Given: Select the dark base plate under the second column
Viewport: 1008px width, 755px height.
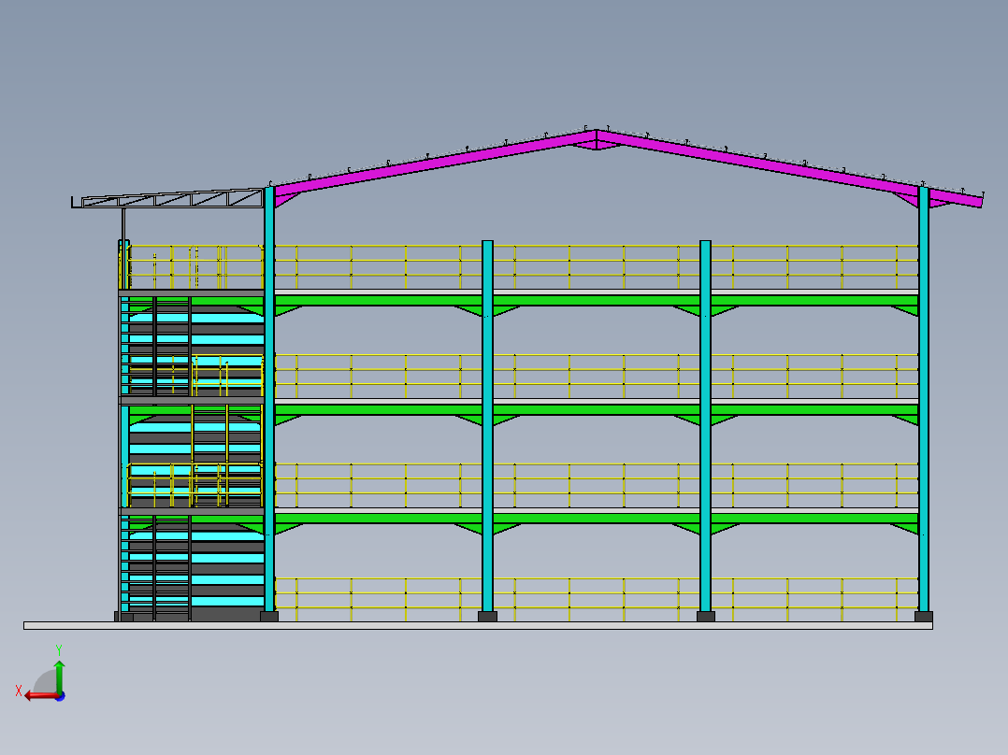Looking at the screenshot, I should [x=487, y=617].
